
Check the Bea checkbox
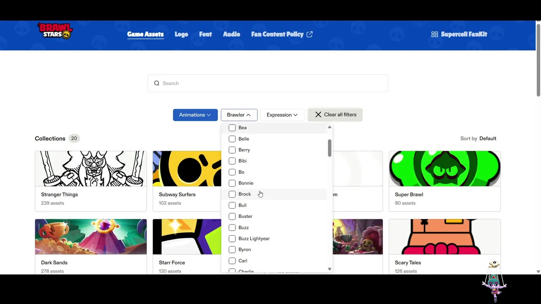tap(232, 128)
